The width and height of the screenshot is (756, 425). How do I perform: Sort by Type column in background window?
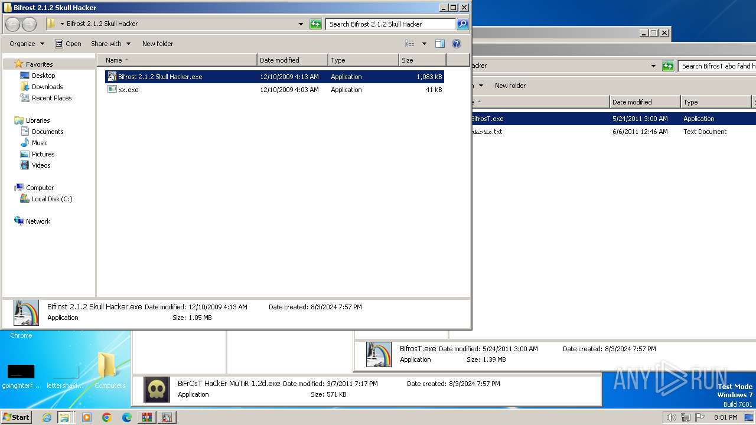tap(716, 102)
